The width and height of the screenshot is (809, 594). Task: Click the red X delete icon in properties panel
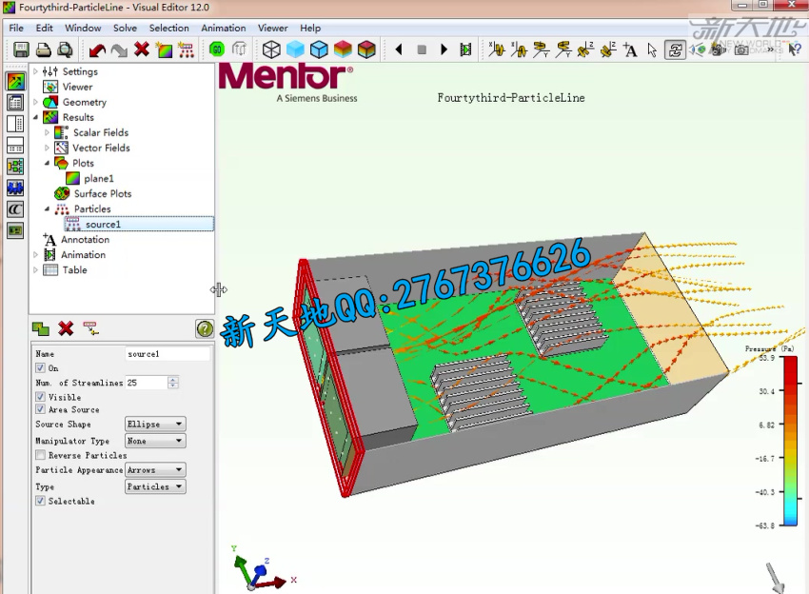[x=66, y=328]
